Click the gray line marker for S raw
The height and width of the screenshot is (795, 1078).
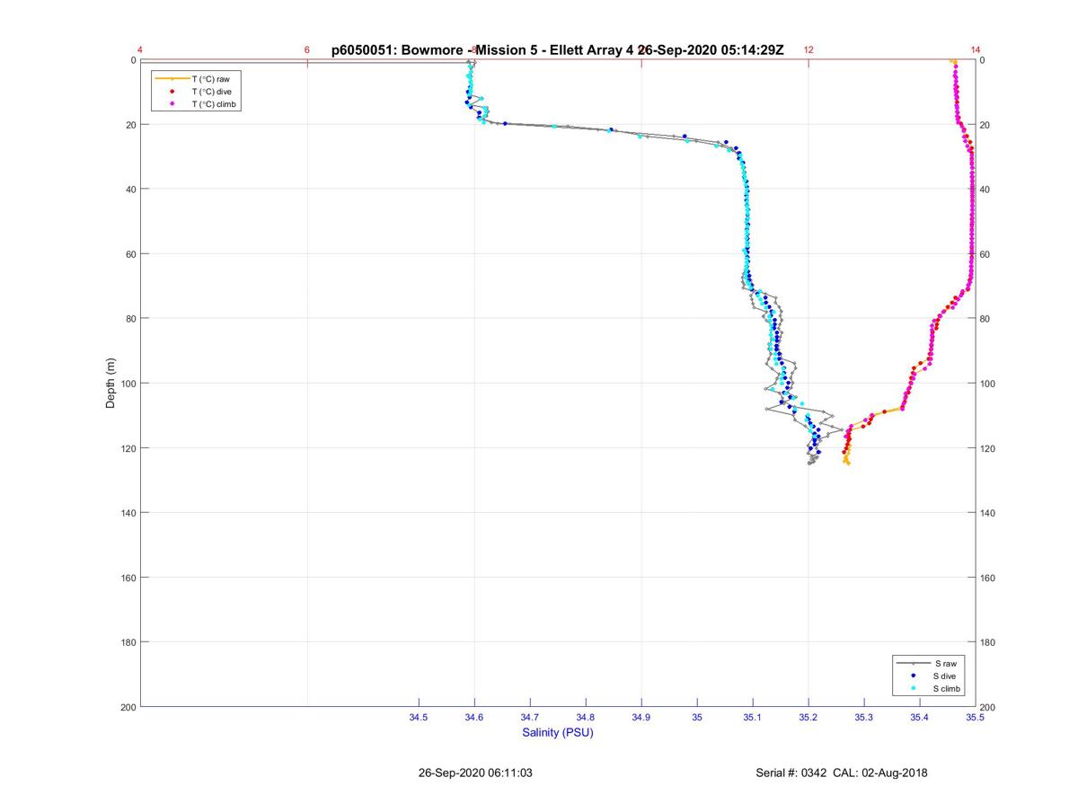(x=913, y=663)
